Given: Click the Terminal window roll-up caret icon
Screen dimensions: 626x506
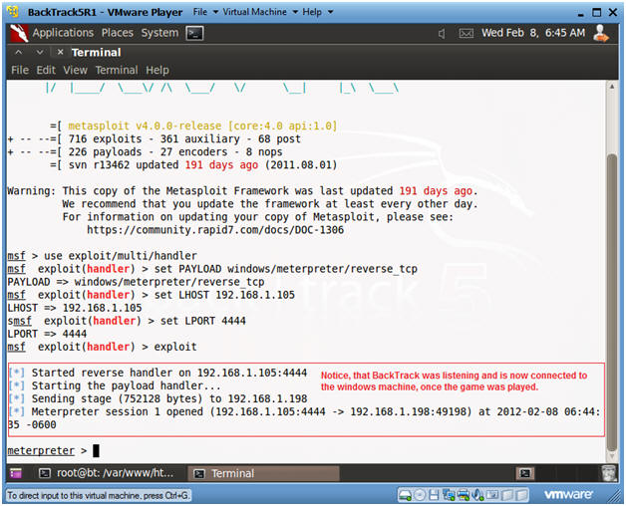Looking at the screenshot, I should 19,52.
